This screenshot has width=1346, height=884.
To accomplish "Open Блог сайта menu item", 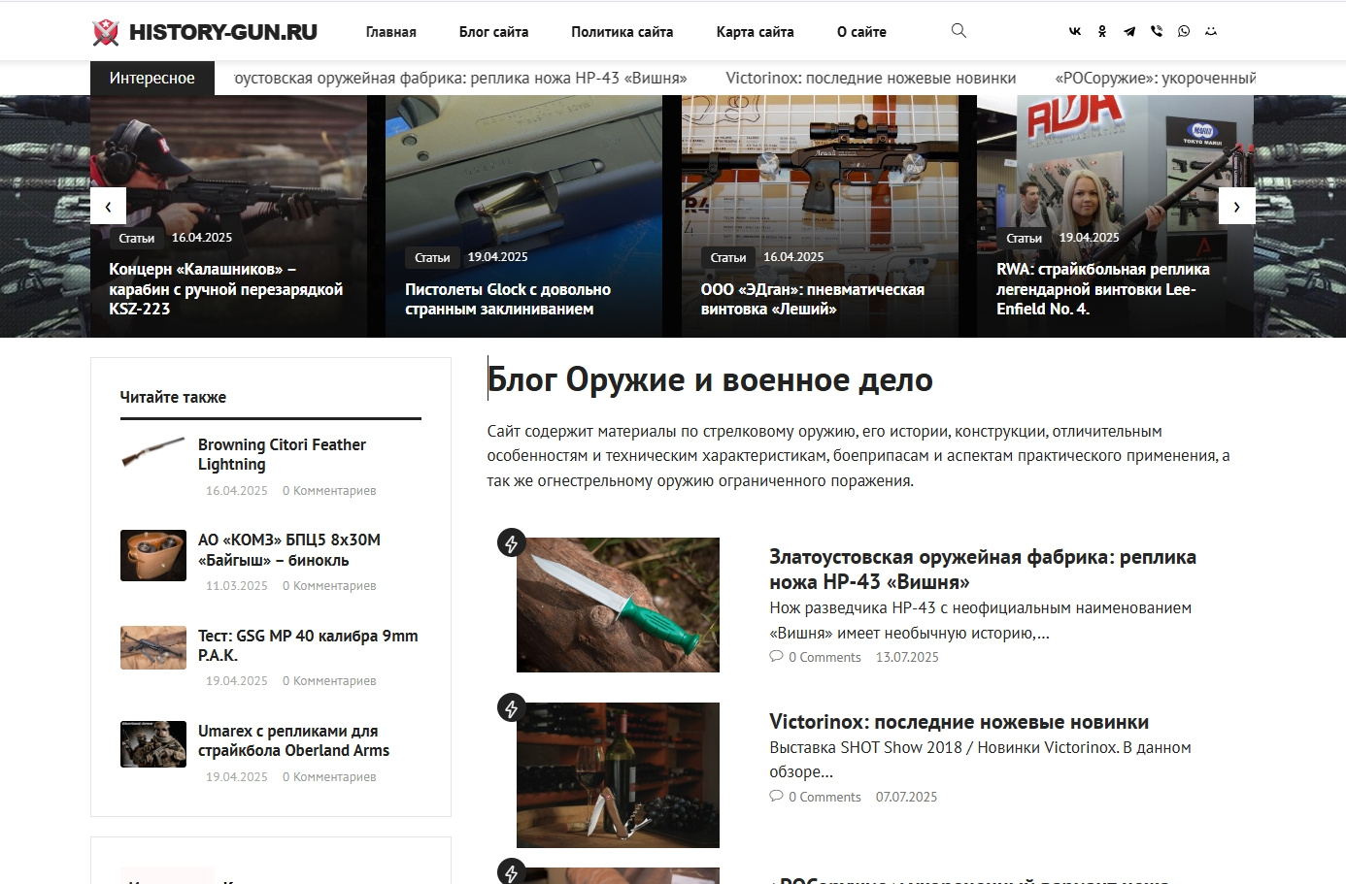I will (493, 32).
